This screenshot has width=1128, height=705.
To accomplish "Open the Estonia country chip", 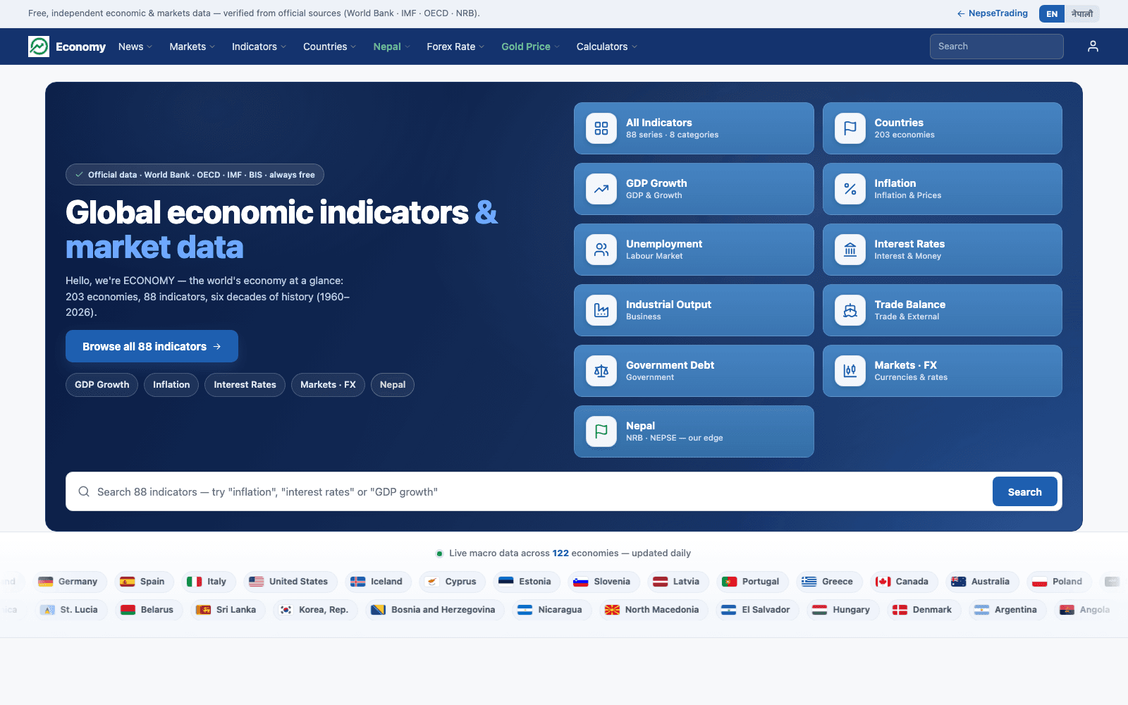I will pos(525,582).
